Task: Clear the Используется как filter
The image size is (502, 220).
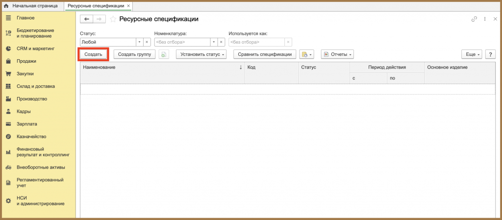Action: [288, 42]
